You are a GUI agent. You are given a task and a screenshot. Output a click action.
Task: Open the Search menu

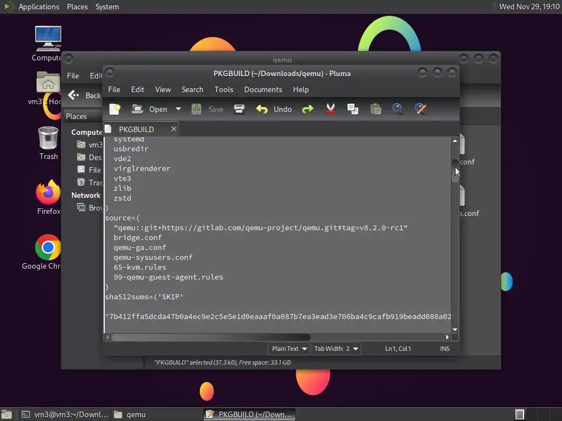tap(192, 89)
